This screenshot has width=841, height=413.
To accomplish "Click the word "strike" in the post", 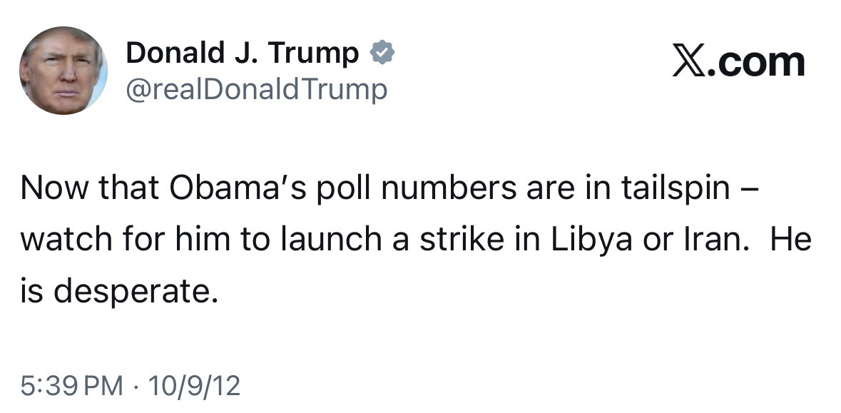I will coord(462,240).
